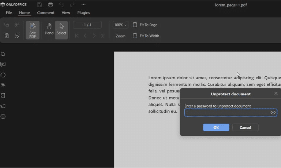
Task: Enable Fit To Page option
Action: (145, 25)
